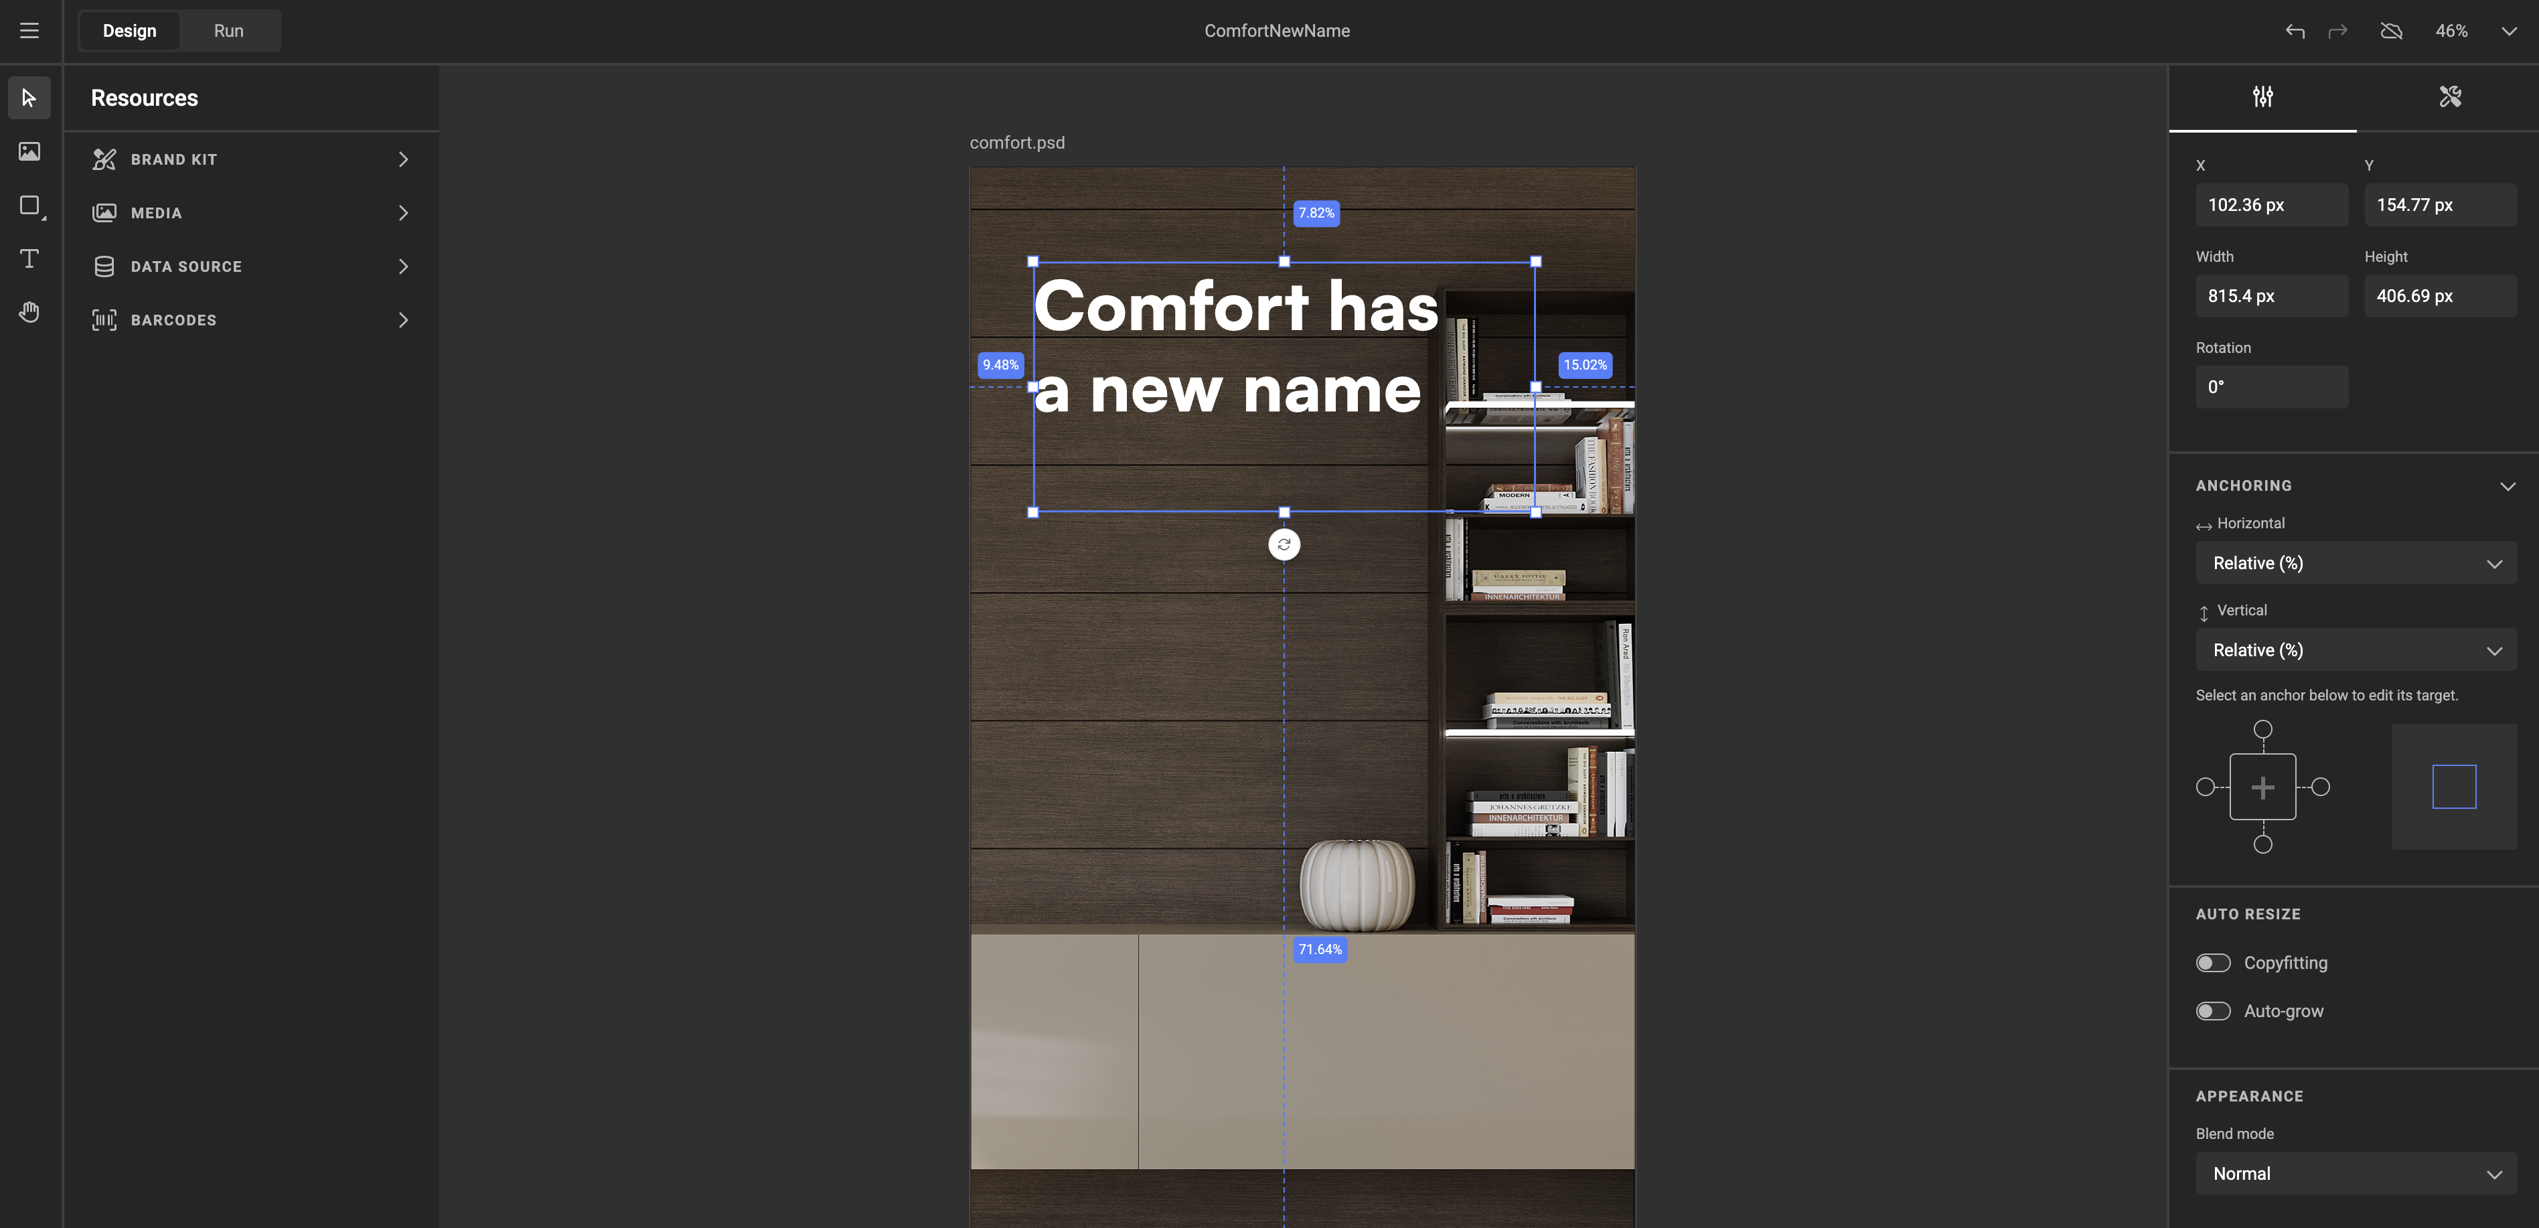Screen dimensions: 2539x1228
Task: Select the image frame tool
Action: 29,152
